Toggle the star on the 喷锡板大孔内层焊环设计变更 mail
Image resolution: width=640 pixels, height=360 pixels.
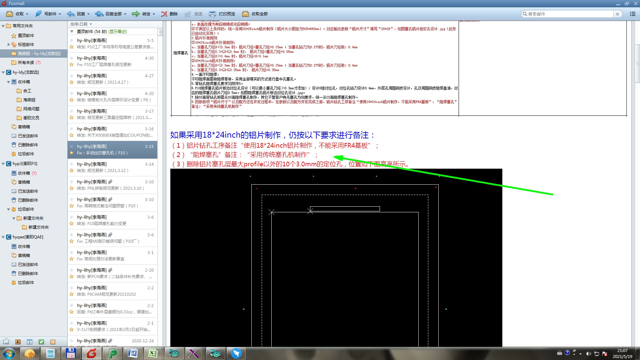click(71, 100)
